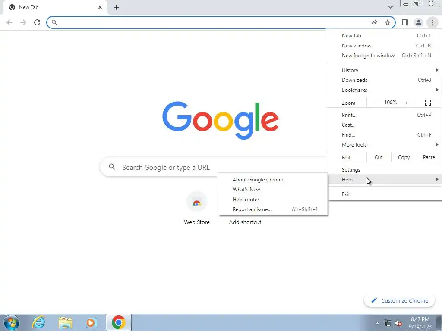Click the Chrome taskbar icon
The height and width of the screenshot is (331, 442).
coord(119,322)
